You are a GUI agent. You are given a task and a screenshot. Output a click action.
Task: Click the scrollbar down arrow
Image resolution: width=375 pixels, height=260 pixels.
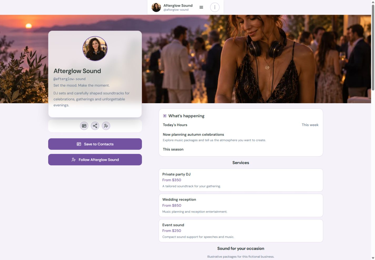point(373,258)
